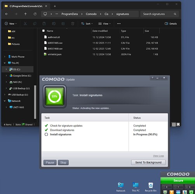Click the Comodo widget green refresh icon
The width and height of the screenshot is (195, 194).
coord(191,192)
